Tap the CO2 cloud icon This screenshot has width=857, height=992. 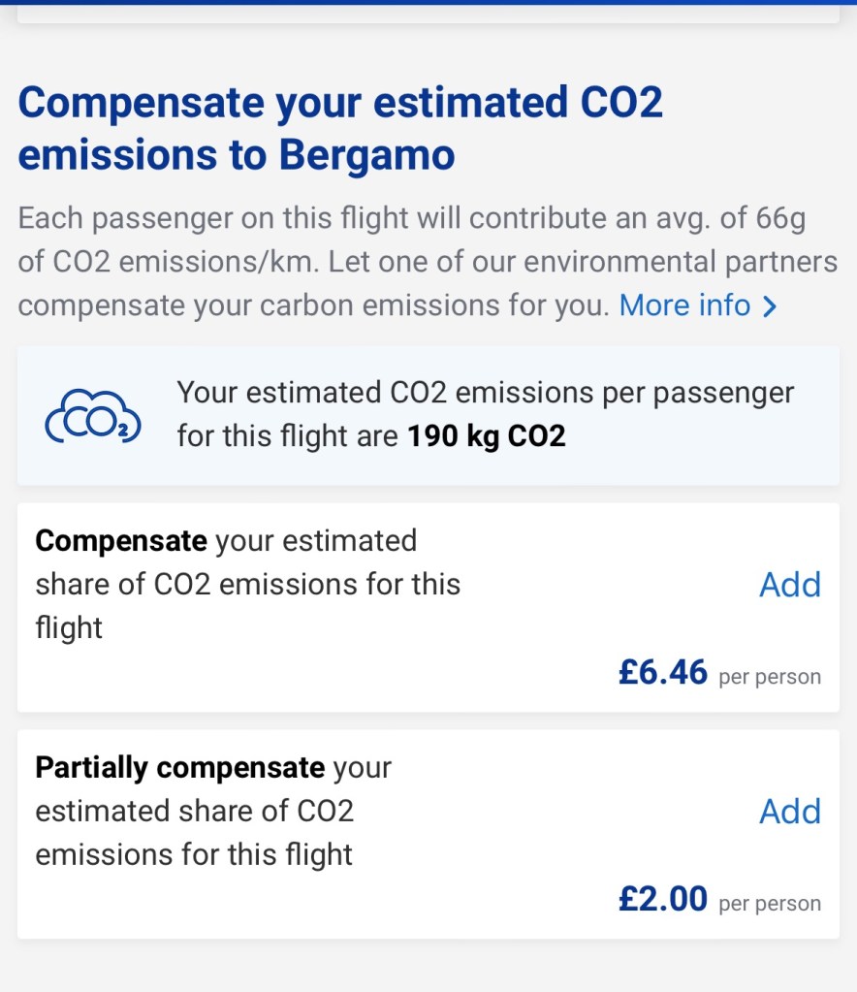pyautogui.click(x=93, y=417)
